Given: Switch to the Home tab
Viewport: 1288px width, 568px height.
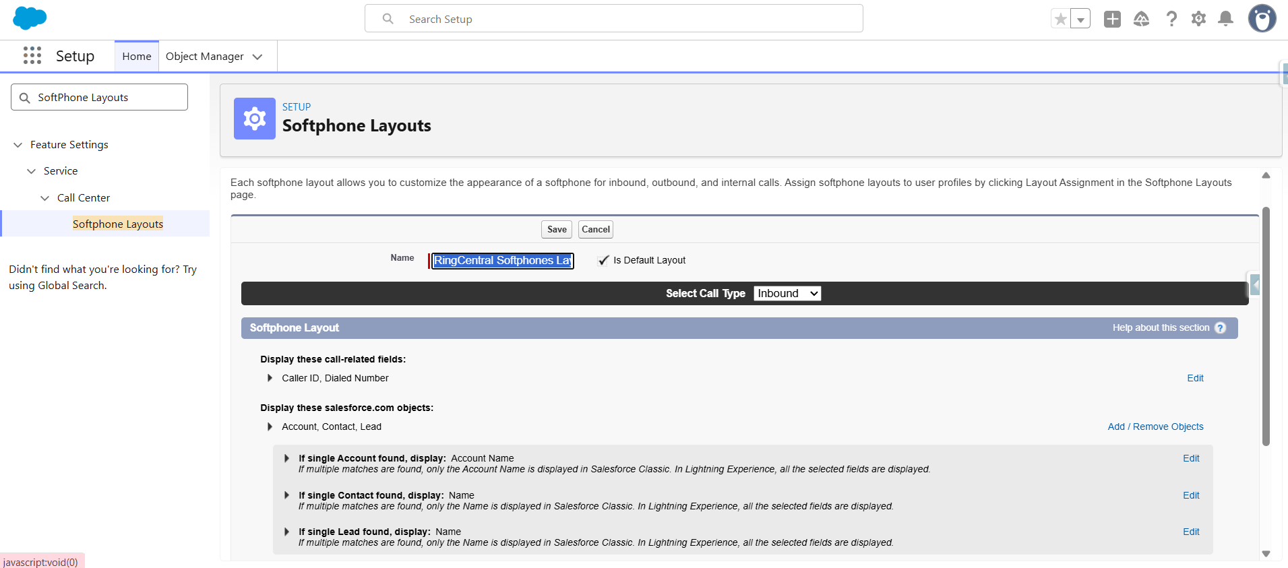Looking at the screenshot, I should tap(137, 57).
